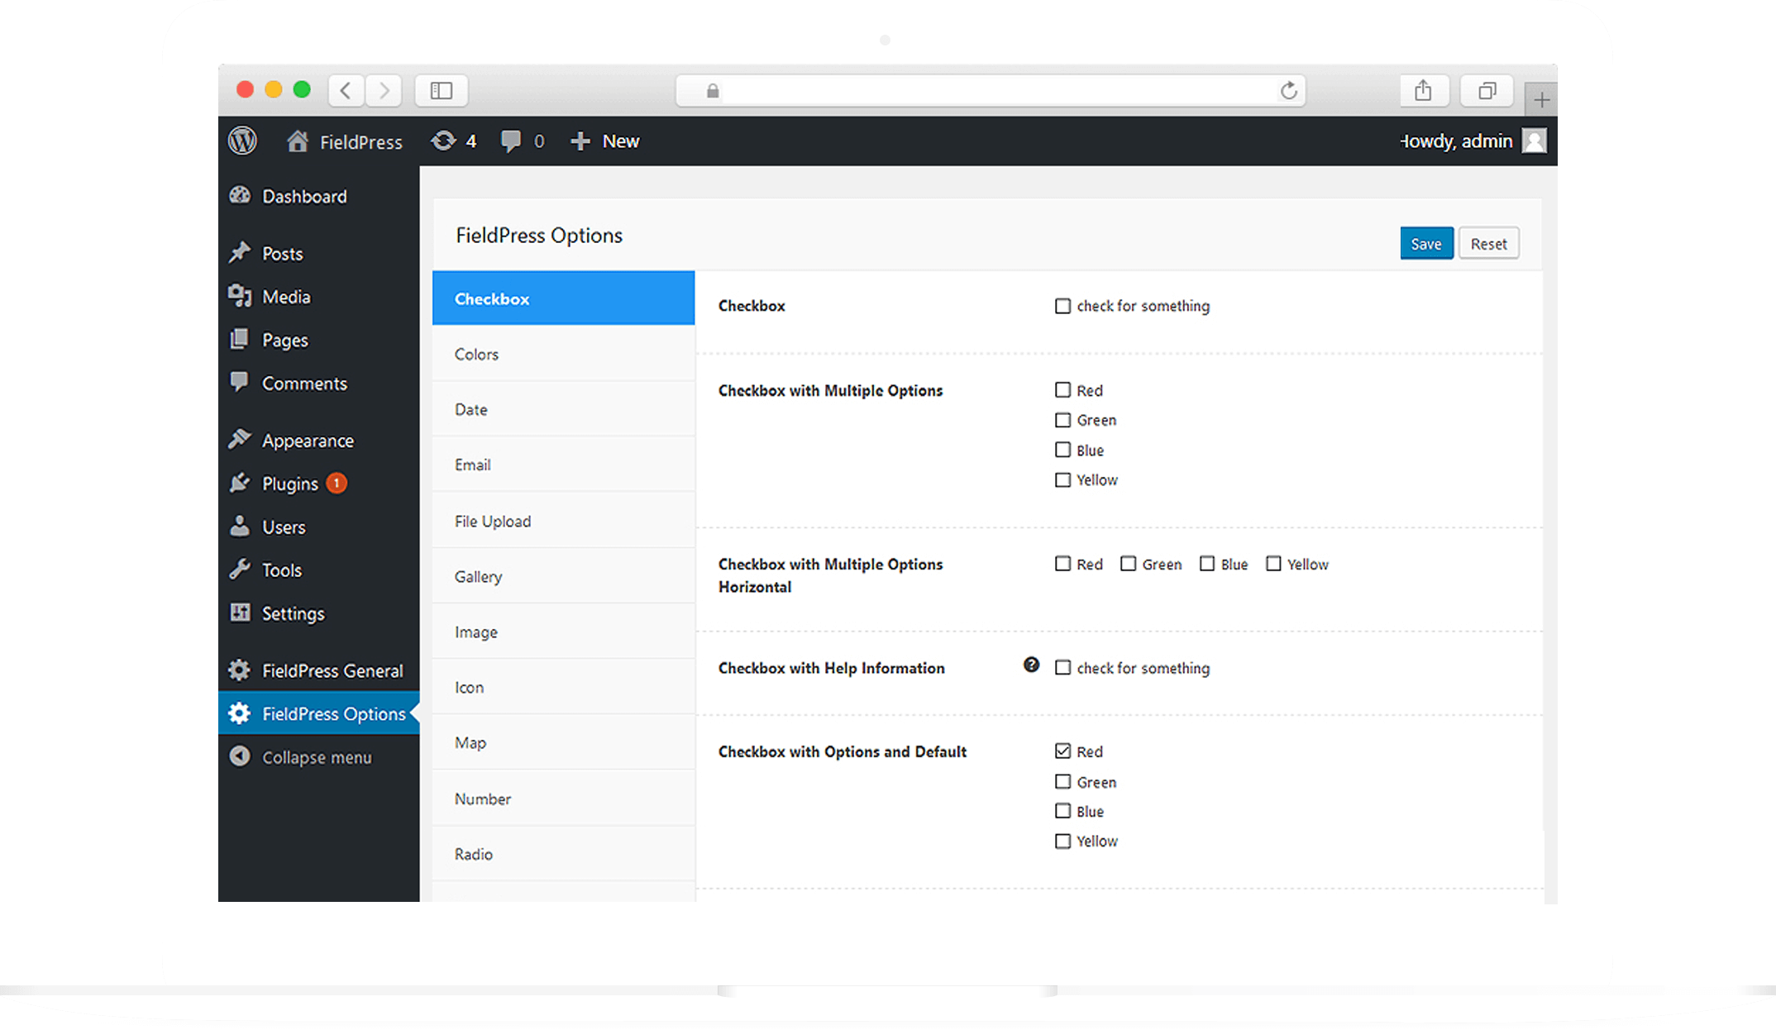Click the Appearance brush icon
Image resolution: width=1776 pixels, height=1030 pixels.
coord(240,440)
